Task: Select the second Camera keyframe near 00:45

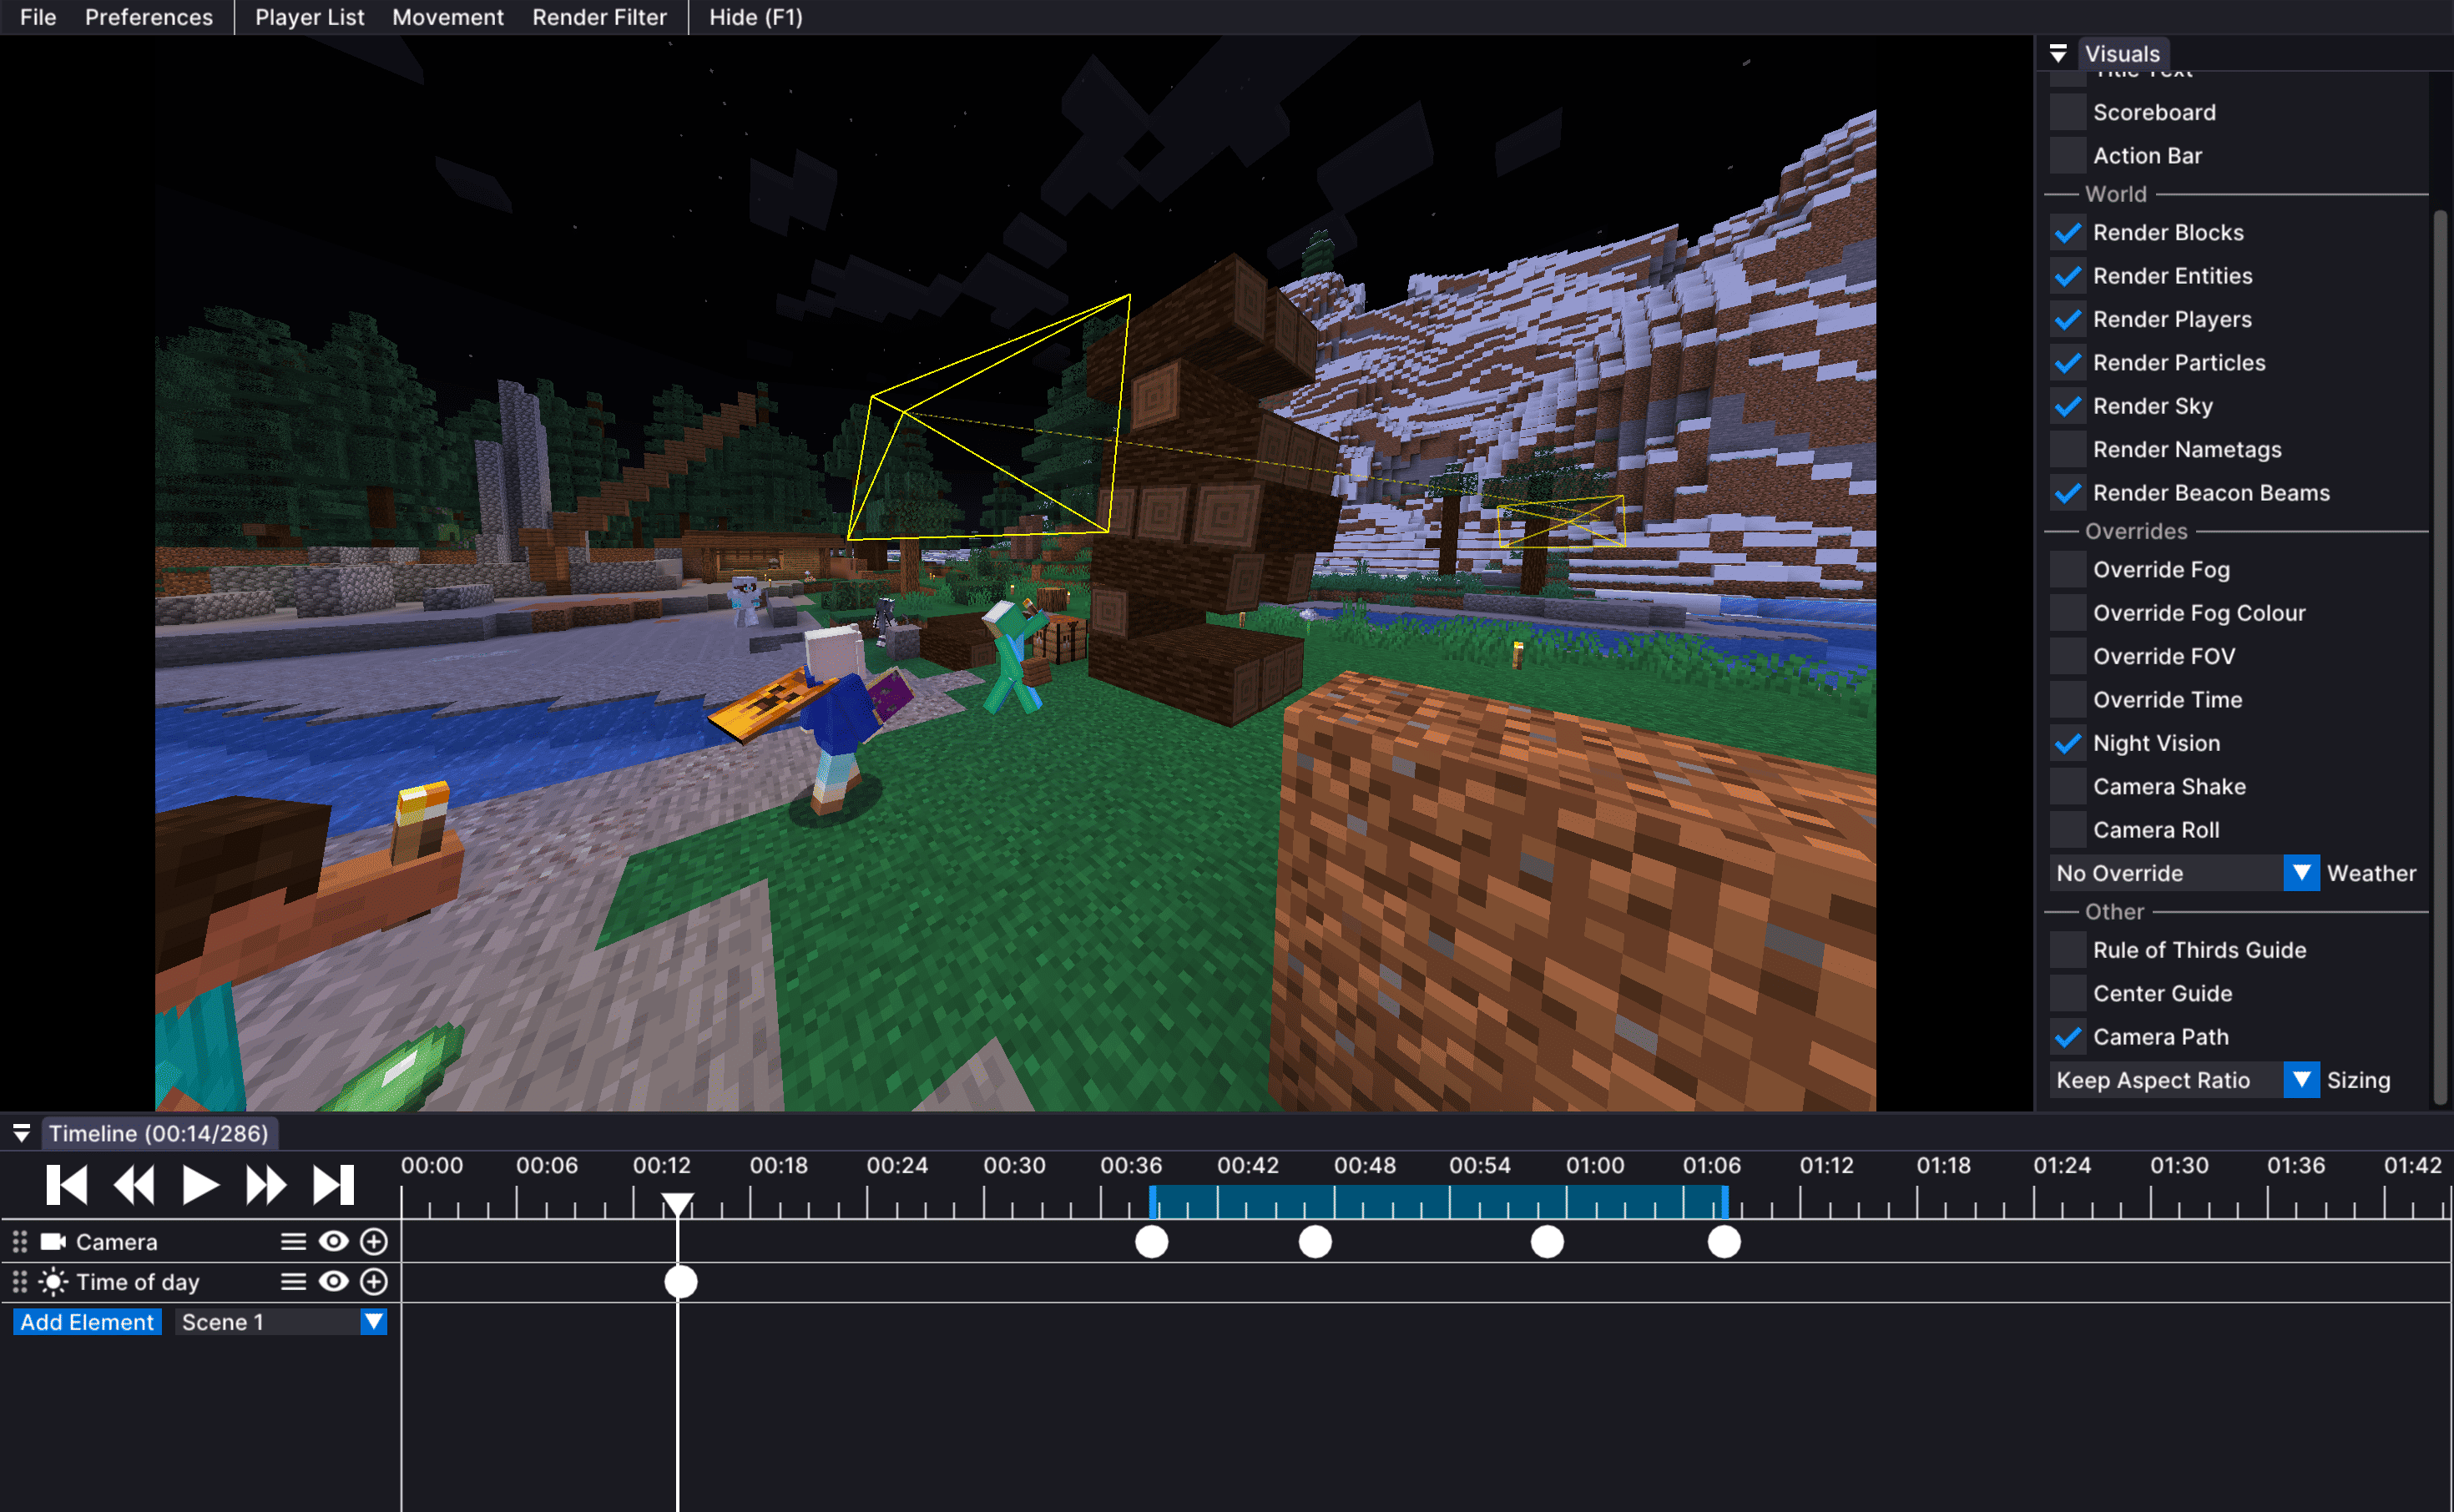Action: click(1315, 1242)
